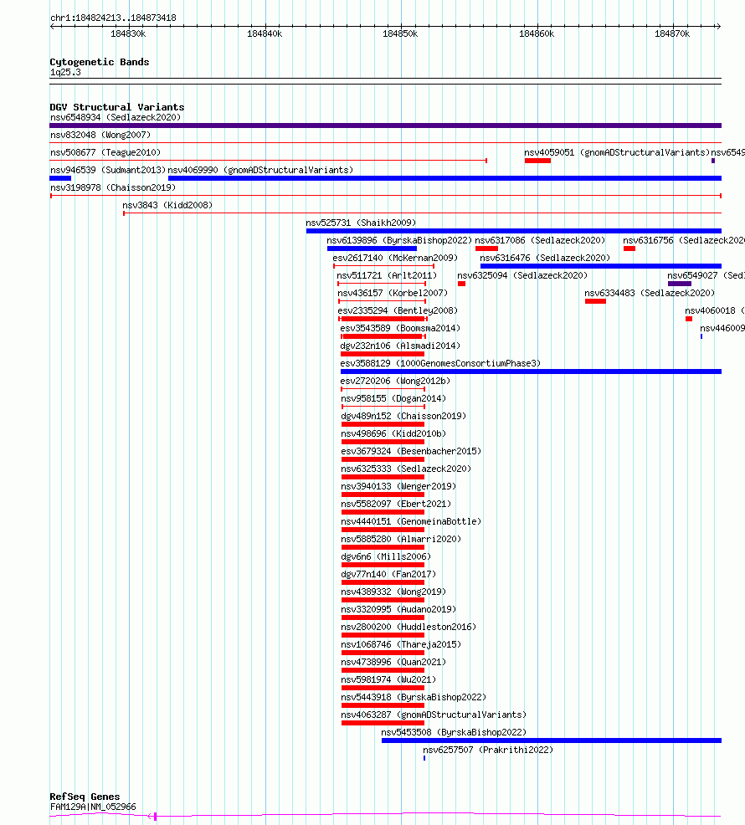This screenshot has height=825, width=745.
Task: Click the Cytogenetic Bands track title
Action: click(100, 62)
